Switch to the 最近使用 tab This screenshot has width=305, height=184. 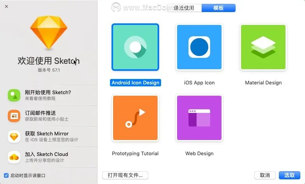click(184, 8)
